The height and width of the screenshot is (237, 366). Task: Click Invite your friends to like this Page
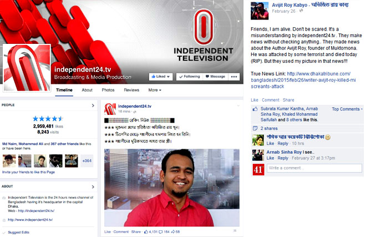(28, 172)
